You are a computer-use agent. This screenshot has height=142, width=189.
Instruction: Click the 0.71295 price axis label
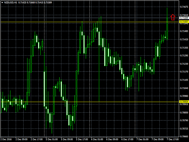click(x=184, y=55)
